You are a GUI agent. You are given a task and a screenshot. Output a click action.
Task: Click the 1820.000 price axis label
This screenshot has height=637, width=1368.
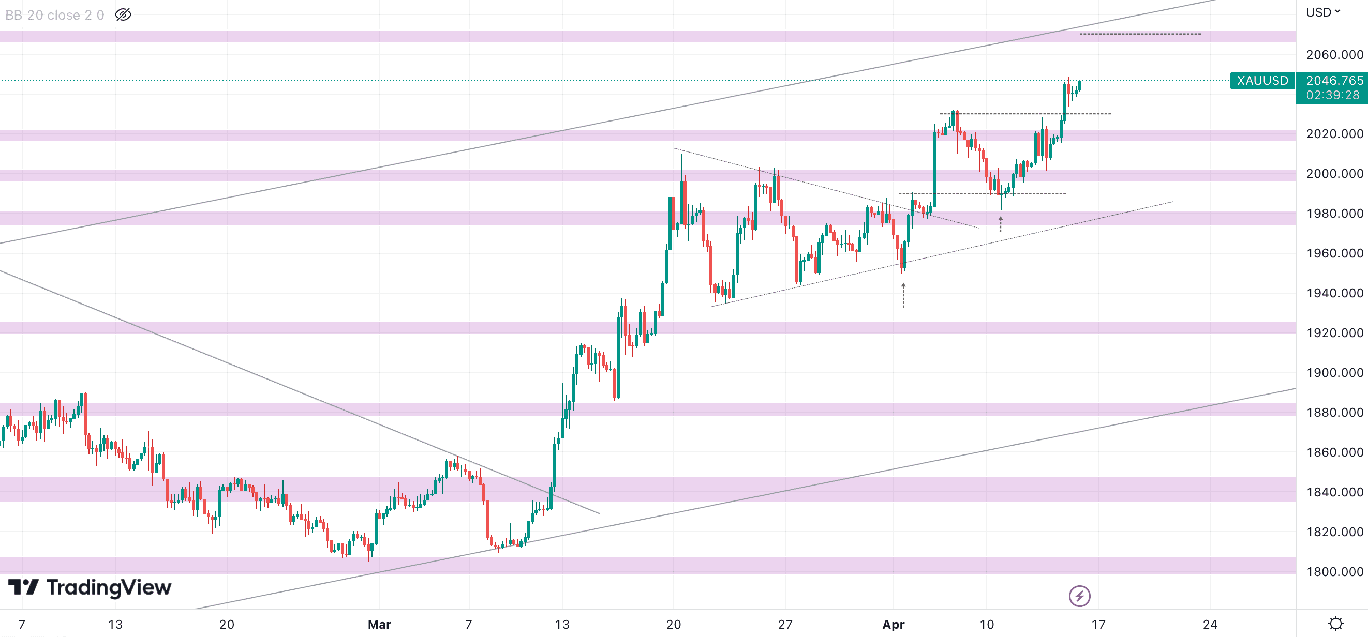click(1334, 532)
